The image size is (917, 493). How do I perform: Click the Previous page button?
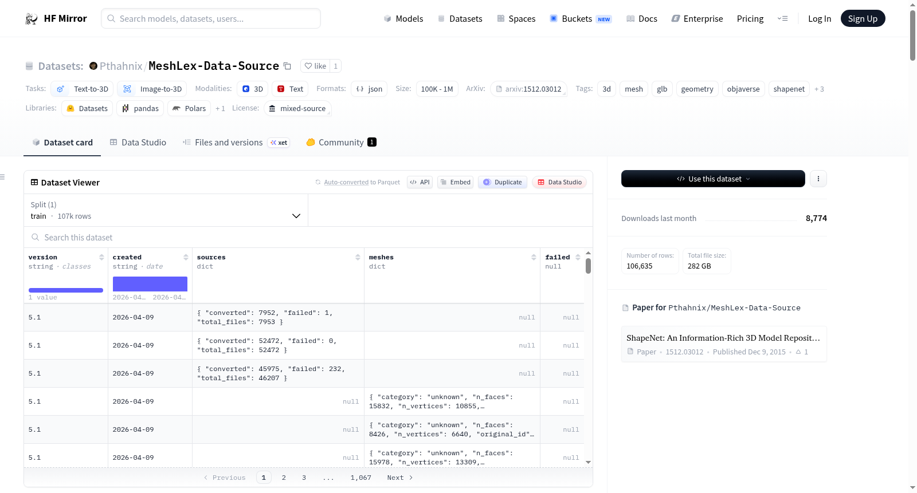click(225, 478)
